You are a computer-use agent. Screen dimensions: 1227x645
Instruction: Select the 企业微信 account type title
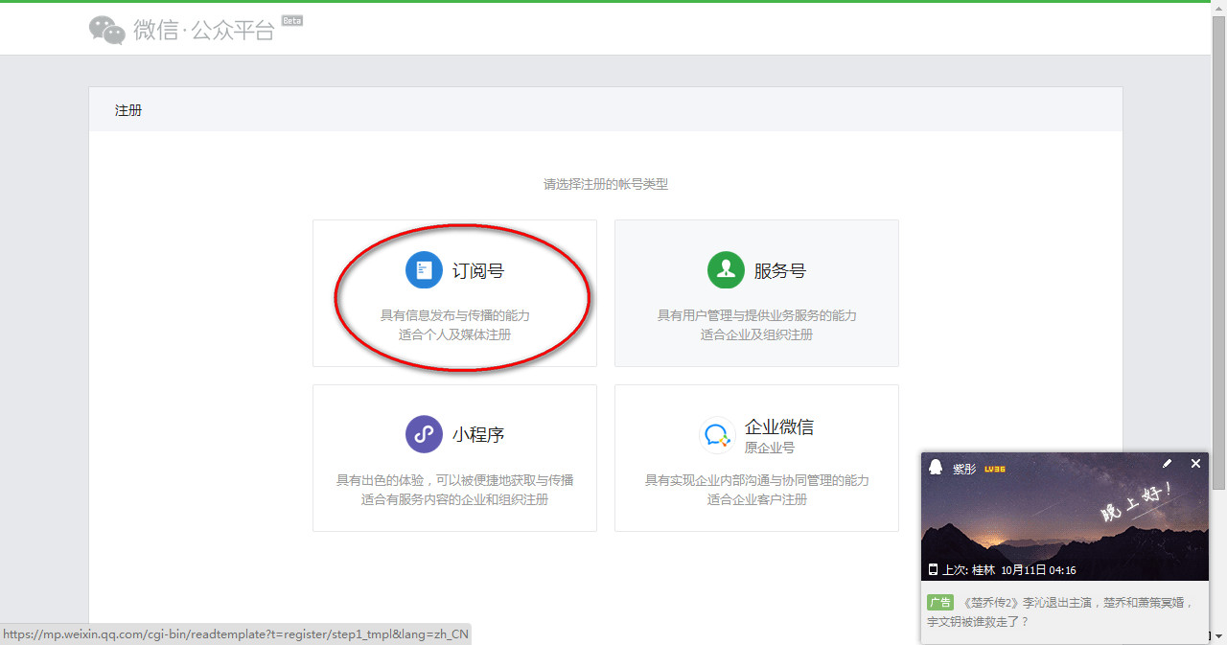coord(778,426)
